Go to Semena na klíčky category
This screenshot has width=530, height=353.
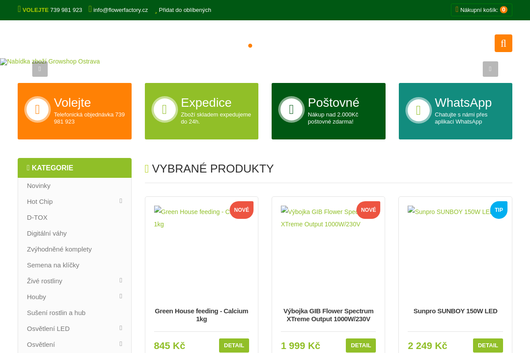click(53, 265)
